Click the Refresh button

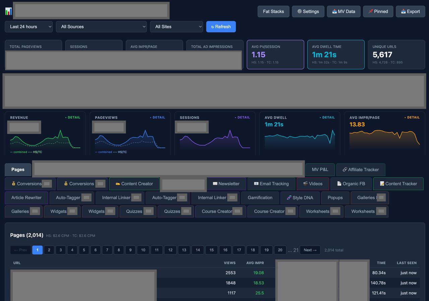(x=221, y=27)
